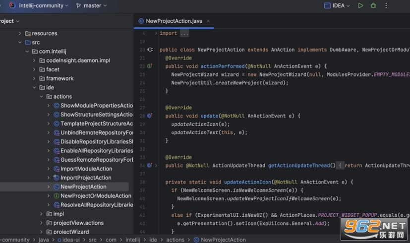
Task: Select TemplateProjectStructureAction class in tree
Action: 97,123
